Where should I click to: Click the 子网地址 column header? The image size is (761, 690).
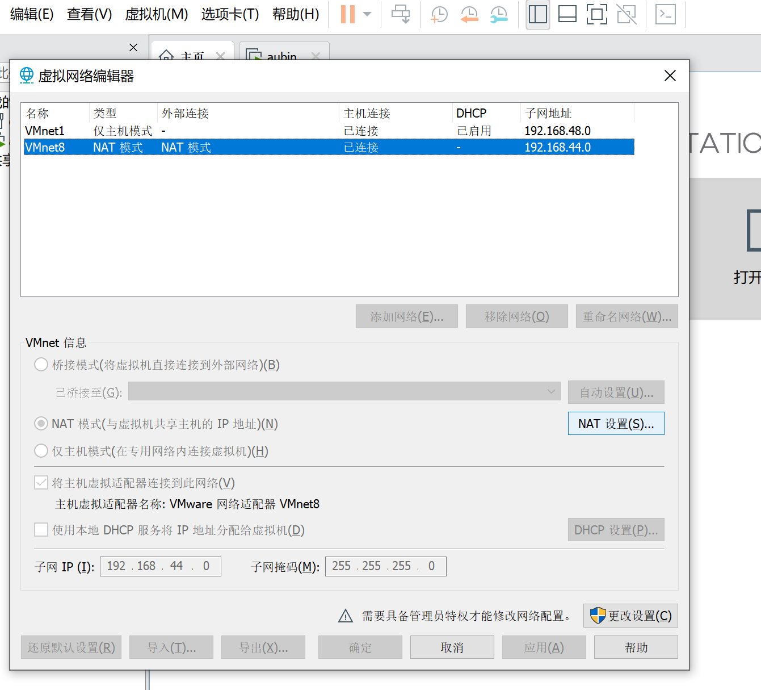pos(577,114)
